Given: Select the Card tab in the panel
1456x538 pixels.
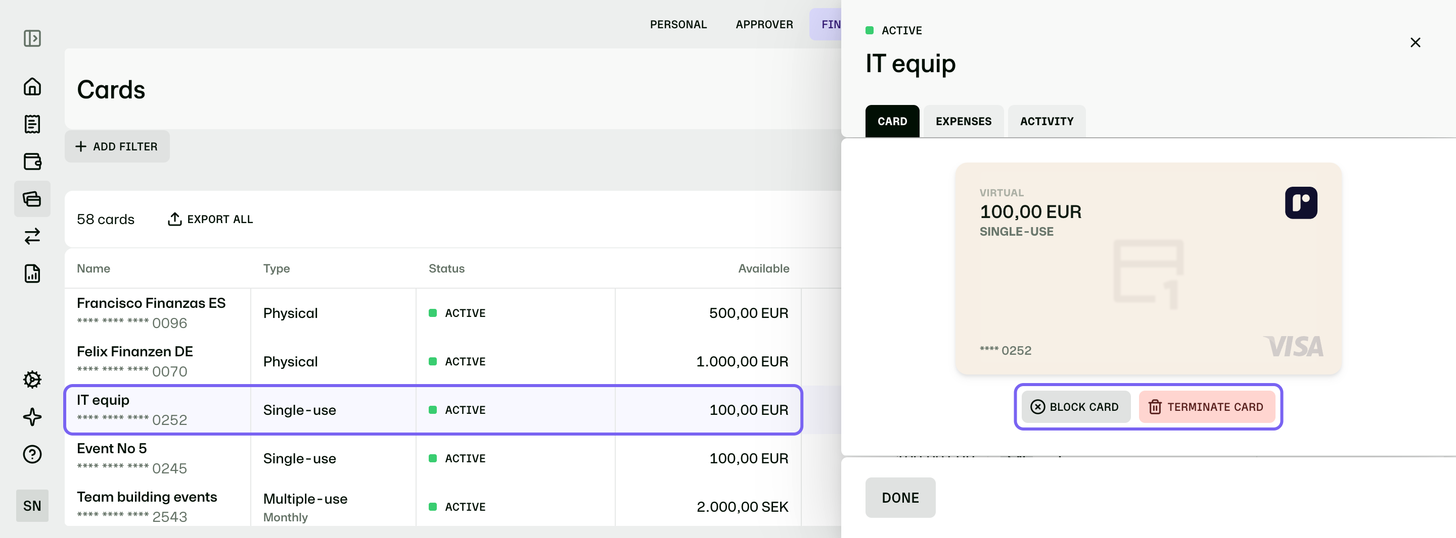Looking at the screenshot, I should pos(892,121).
